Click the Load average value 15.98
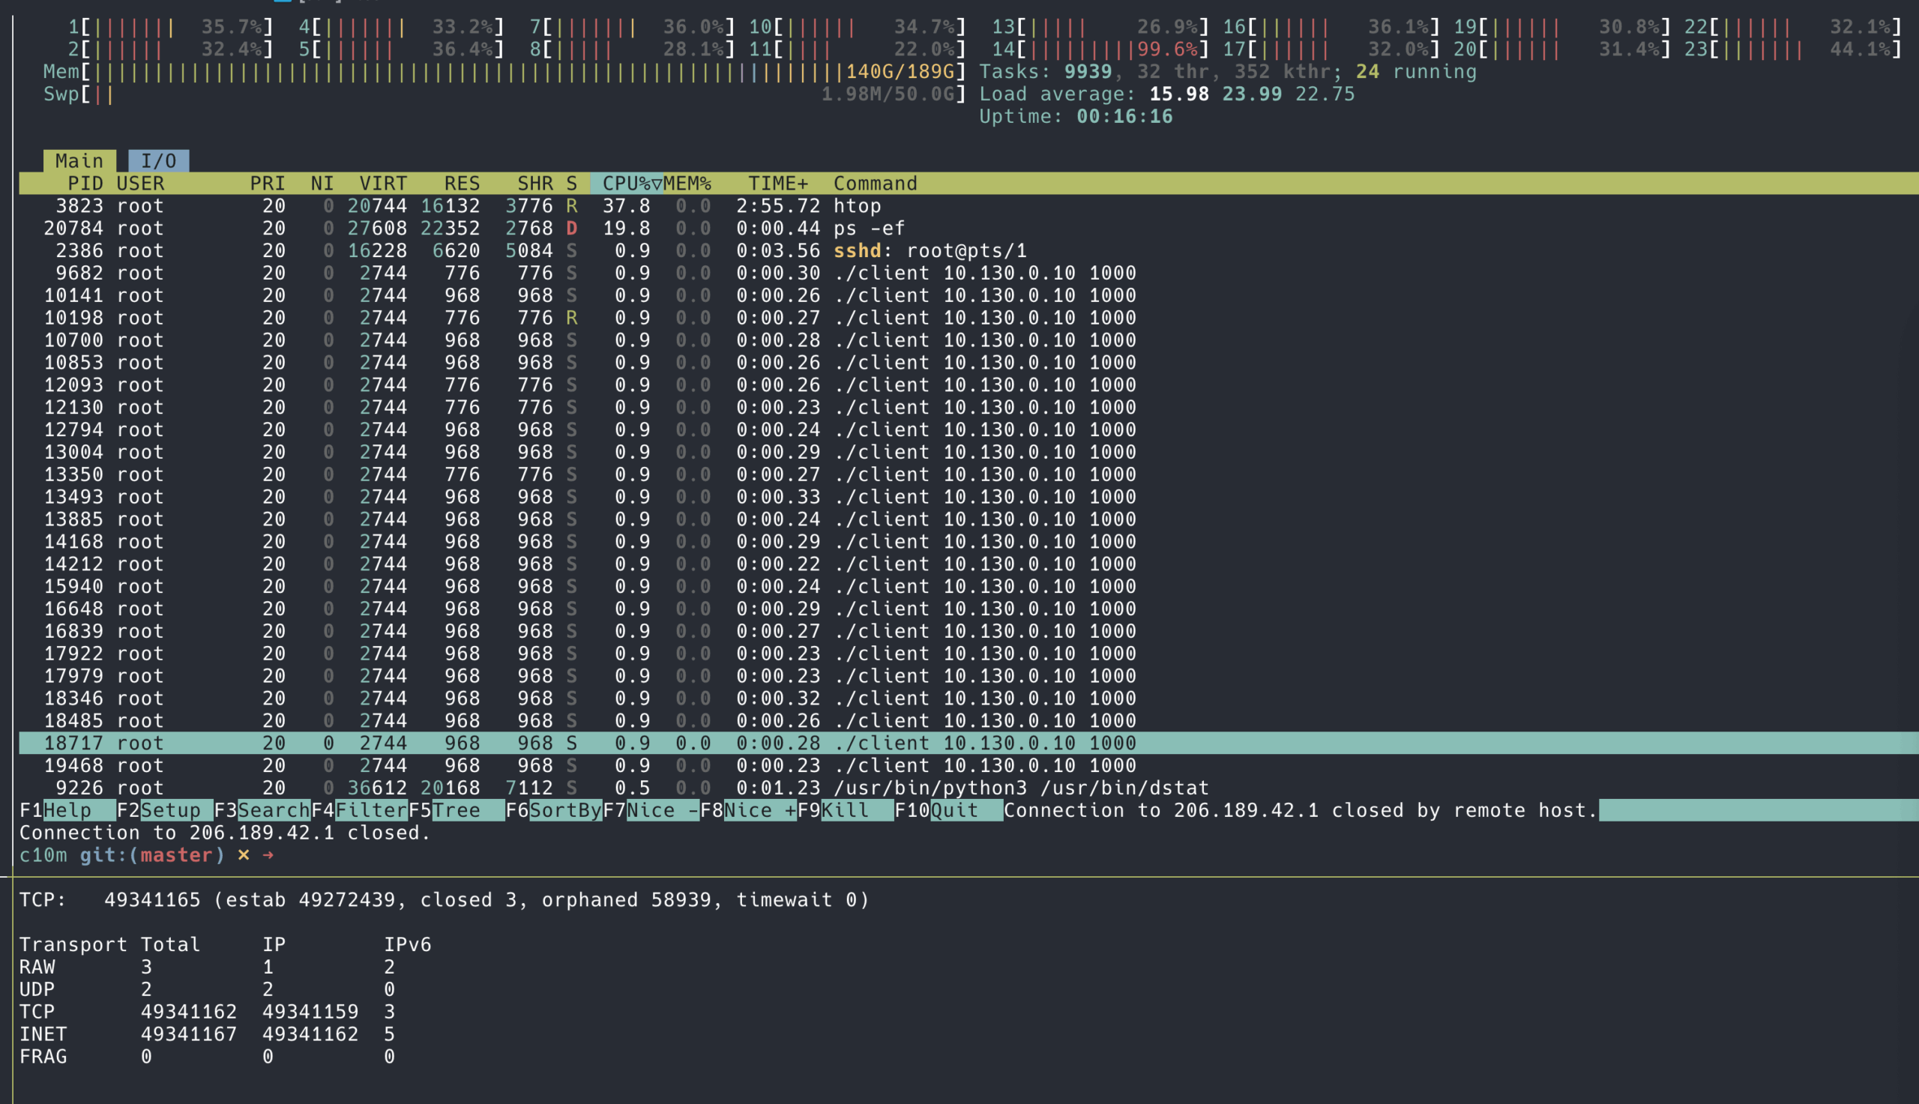The height and width of the screenshot is (1104, 1919). tap(1179, 94)
